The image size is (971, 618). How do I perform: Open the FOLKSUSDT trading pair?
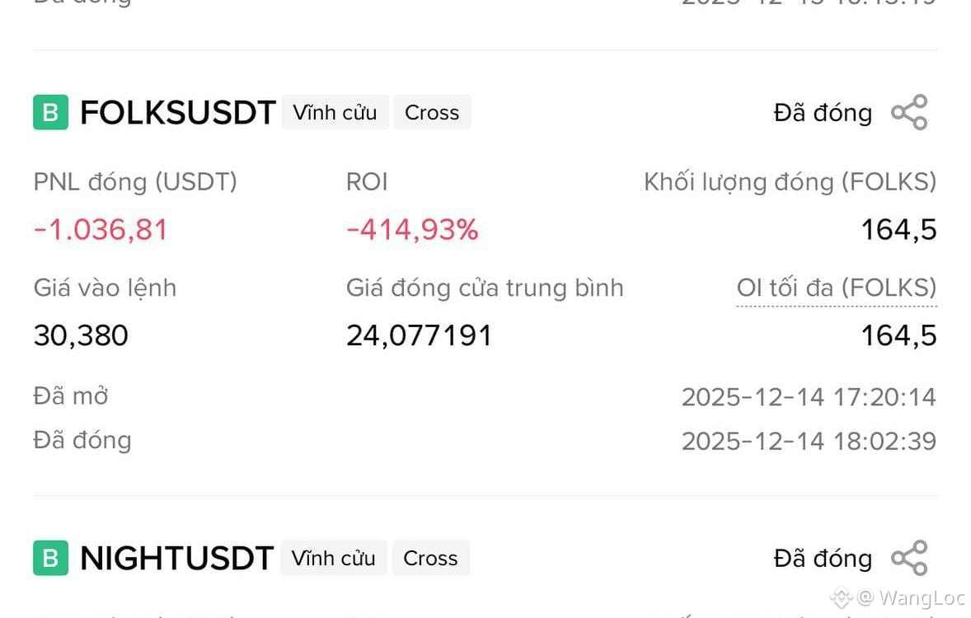[177, 113]
